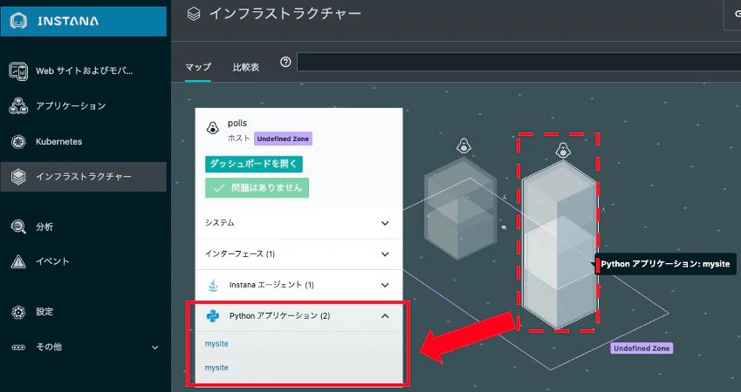
Task: Click the infrastructure search query field
Action: [x=518, y=62]
